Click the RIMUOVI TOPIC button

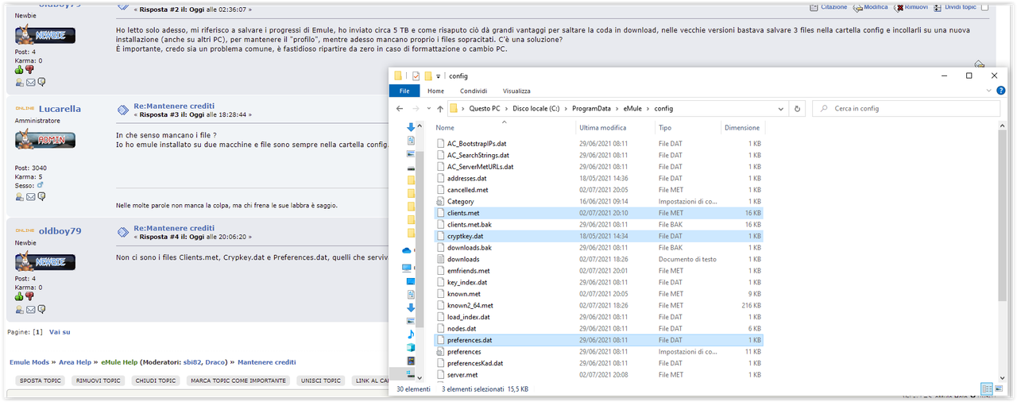click(x=99, y=381)
